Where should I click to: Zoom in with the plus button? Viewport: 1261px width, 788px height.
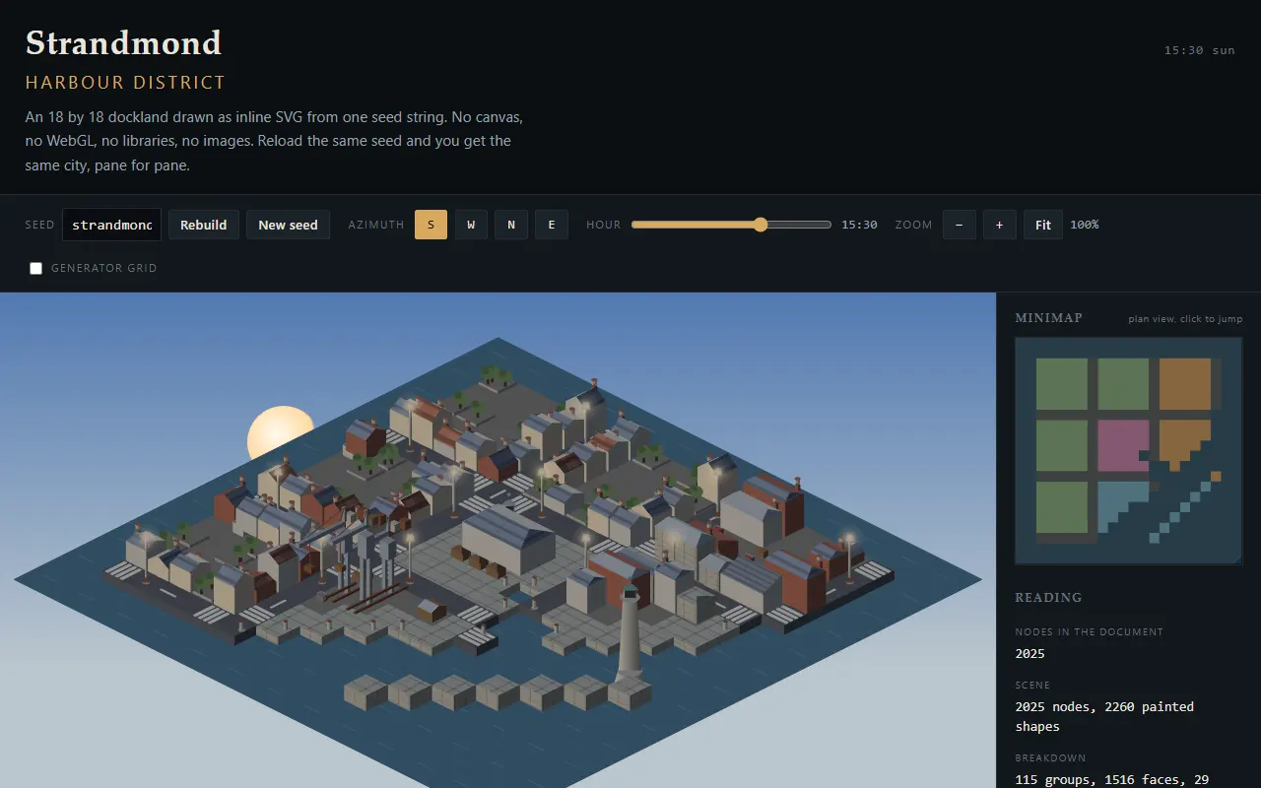[x=999, y=225]
